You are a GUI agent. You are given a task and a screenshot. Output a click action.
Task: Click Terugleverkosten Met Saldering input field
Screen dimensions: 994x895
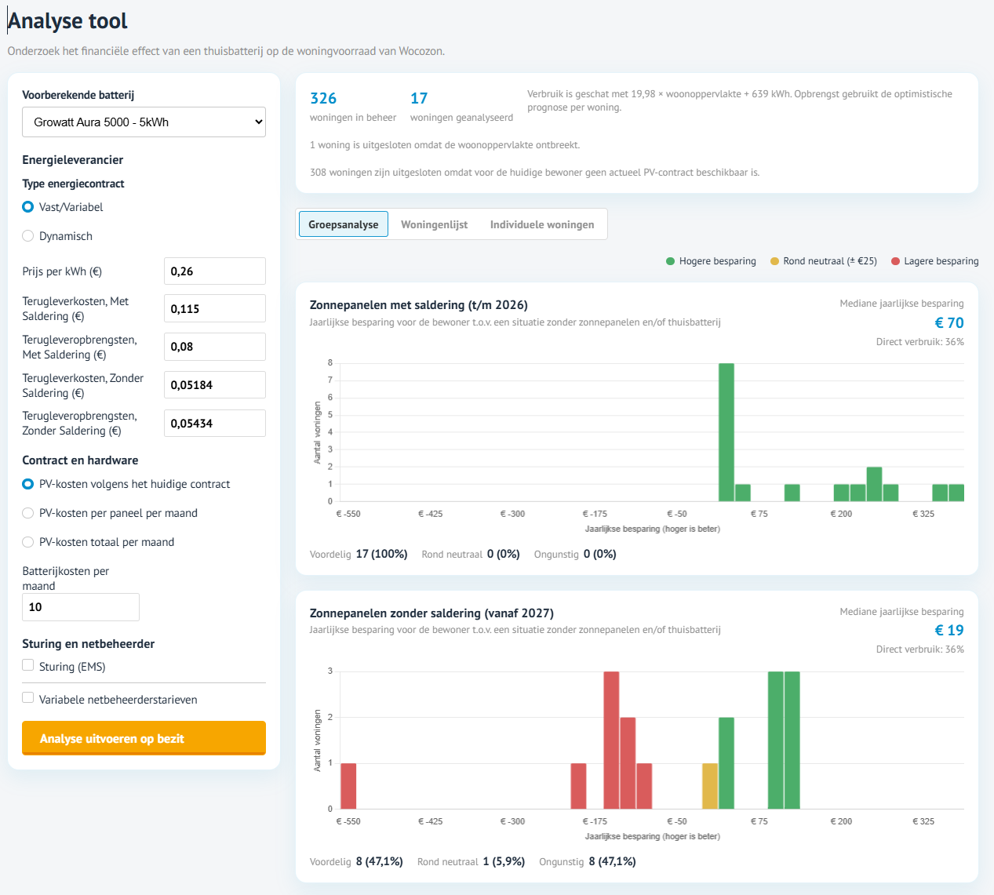click(215, 309)
